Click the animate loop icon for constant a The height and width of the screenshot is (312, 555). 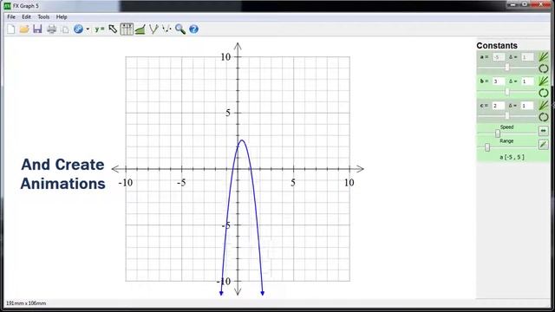[544, 68]
